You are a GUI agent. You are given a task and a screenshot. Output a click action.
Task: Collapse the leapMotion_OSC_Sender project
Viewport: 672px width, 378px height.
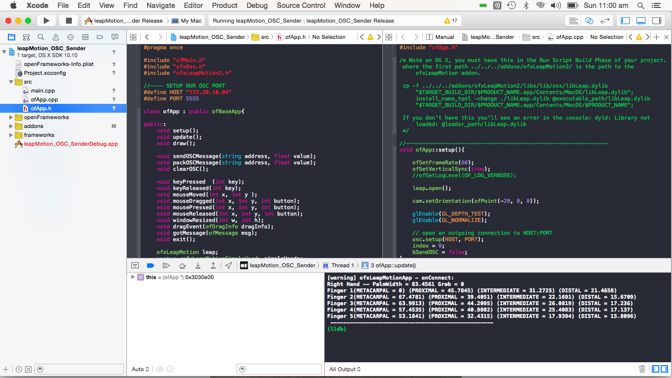point(4,51)
